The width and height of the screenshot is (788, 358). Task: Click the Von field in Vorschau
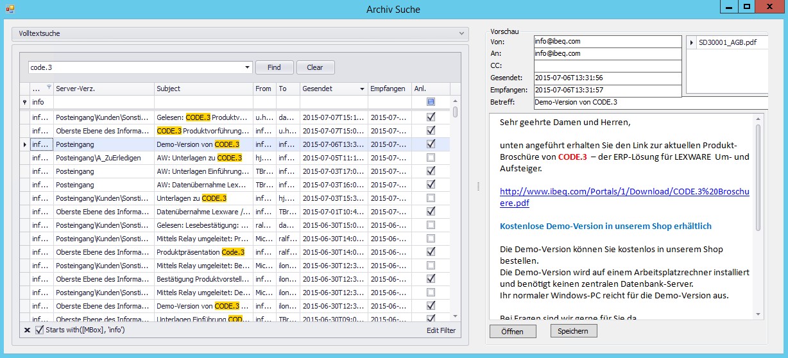click(x=607, y=41)
